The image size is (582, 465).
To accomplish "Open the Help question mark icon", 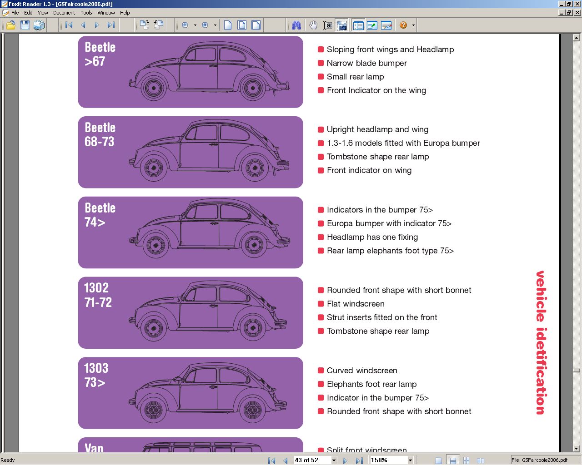I will [x=403, y=25].
